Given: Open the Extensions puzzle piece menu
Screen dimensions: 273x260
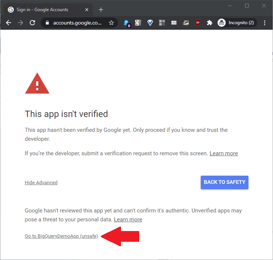Looking at the screenshot, I should coord(210,23).
